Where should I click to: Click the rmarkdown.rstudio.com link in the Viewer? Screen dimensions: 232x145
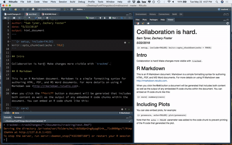pos(152,81)
